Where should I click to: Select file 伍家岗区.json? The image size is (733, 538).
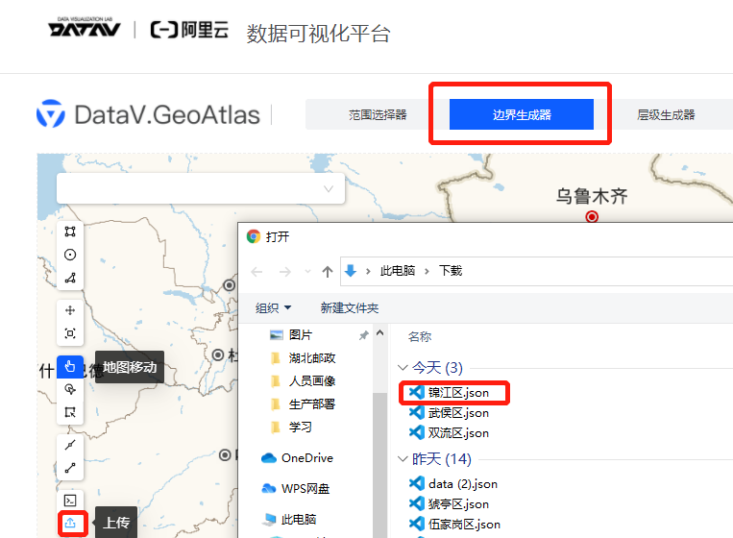point(454,524)
